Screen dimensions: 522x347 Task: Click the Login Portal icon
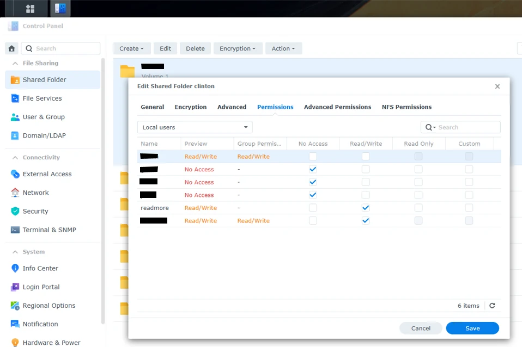(x=15, y=287)
